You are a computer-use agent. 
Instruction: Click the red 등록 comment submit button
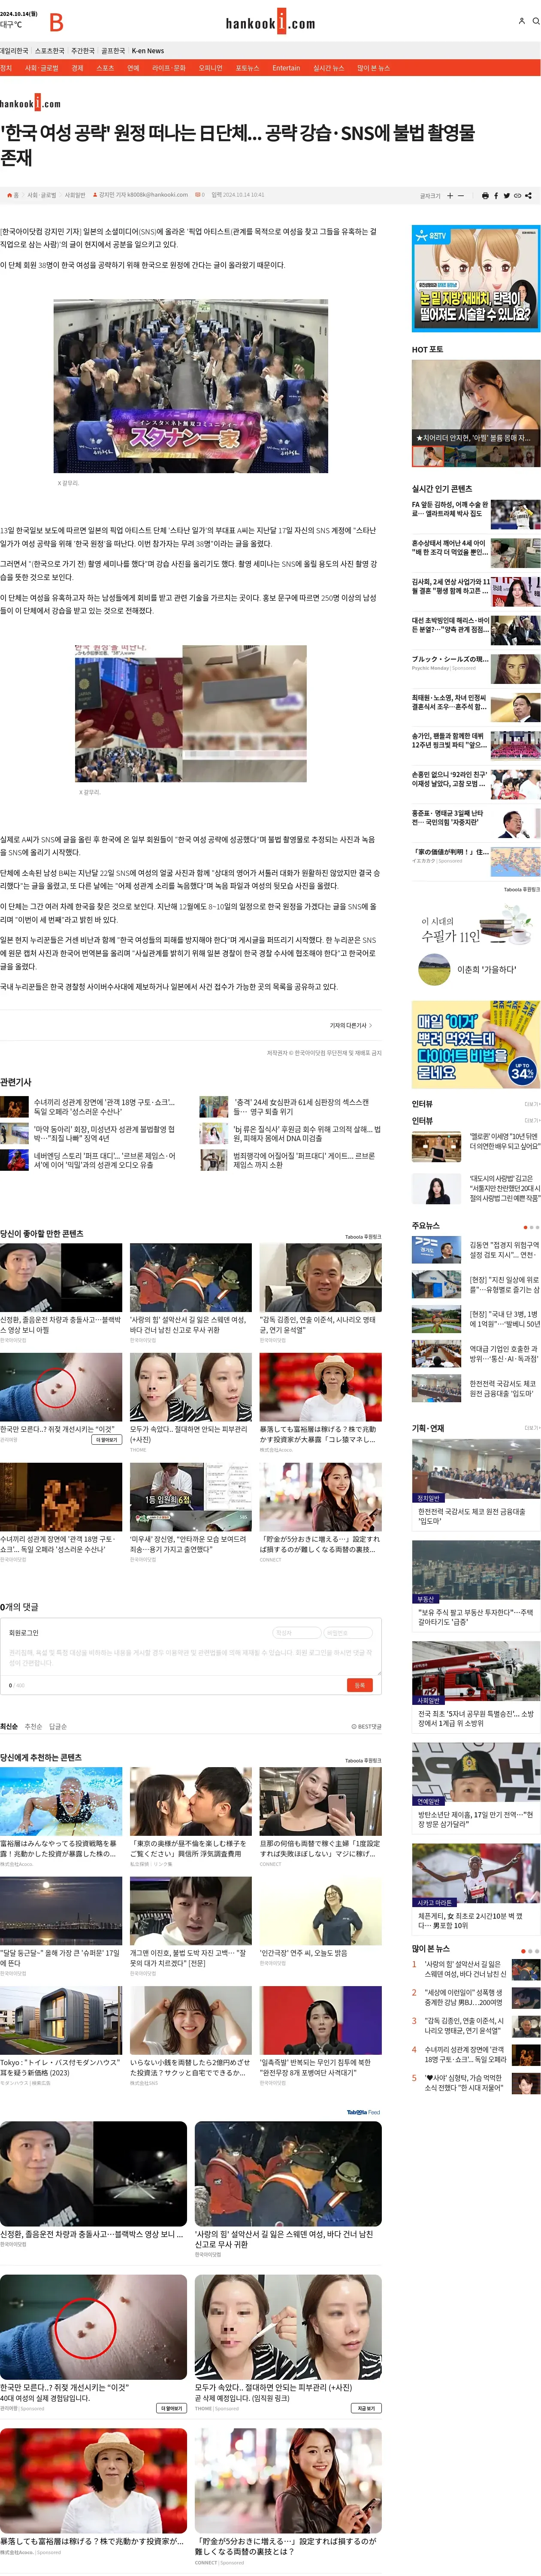click(359, 1685)
